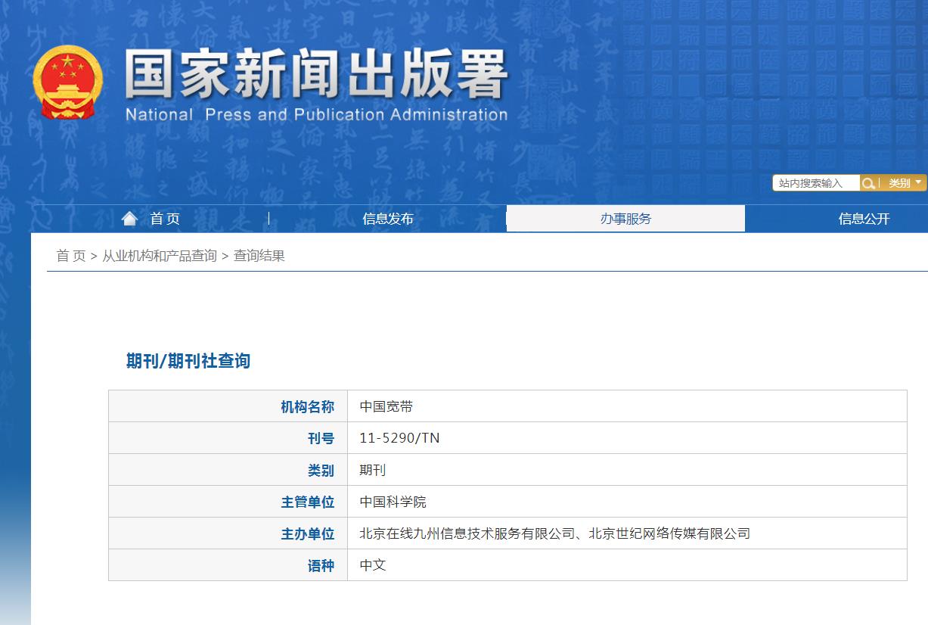Viewport: 928px width, 625px height.
Task: Open the 信息发布 menu
Action: coord(387,219)
